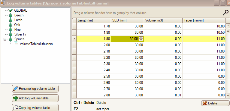The height and width of the screenshot is (111, 230).
Task: Click the Pine tree icon
Action: (11, 30)
